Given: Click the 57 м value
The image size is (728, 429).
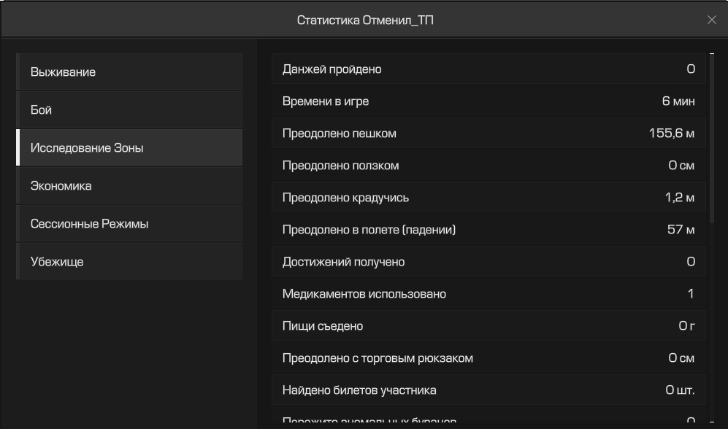Looking at the screenshot, I should tap(681, 230).
